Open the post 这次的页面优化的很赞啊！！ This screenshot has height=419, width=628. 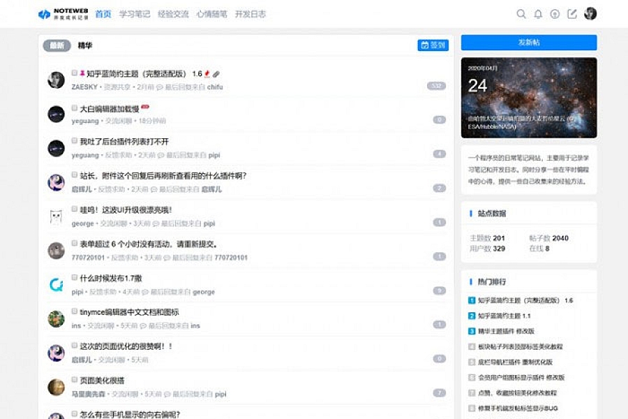point(126,346)
